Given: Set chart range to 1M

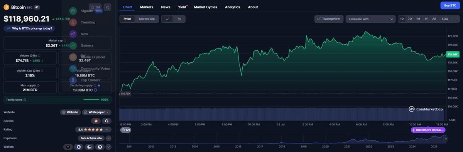Looking at the screenshot, I should click(418, 19).
